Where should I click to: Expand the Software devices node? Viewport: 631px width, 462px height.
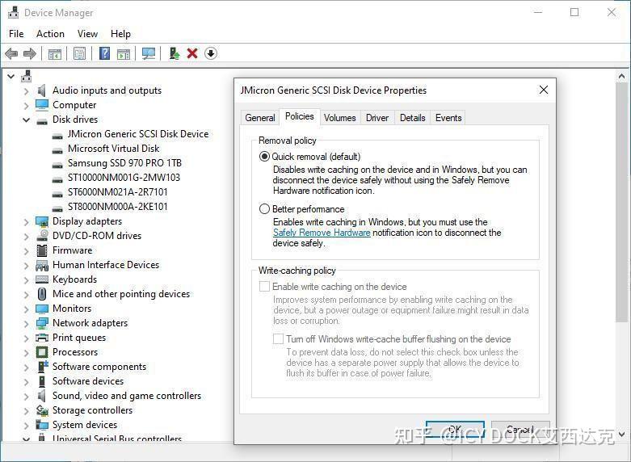tap(26, 382)
